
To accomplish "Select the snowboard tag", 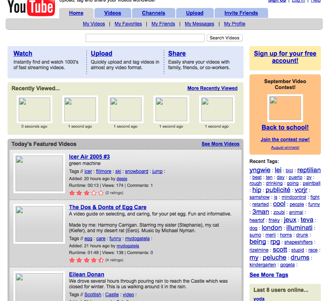I will 136,171.
